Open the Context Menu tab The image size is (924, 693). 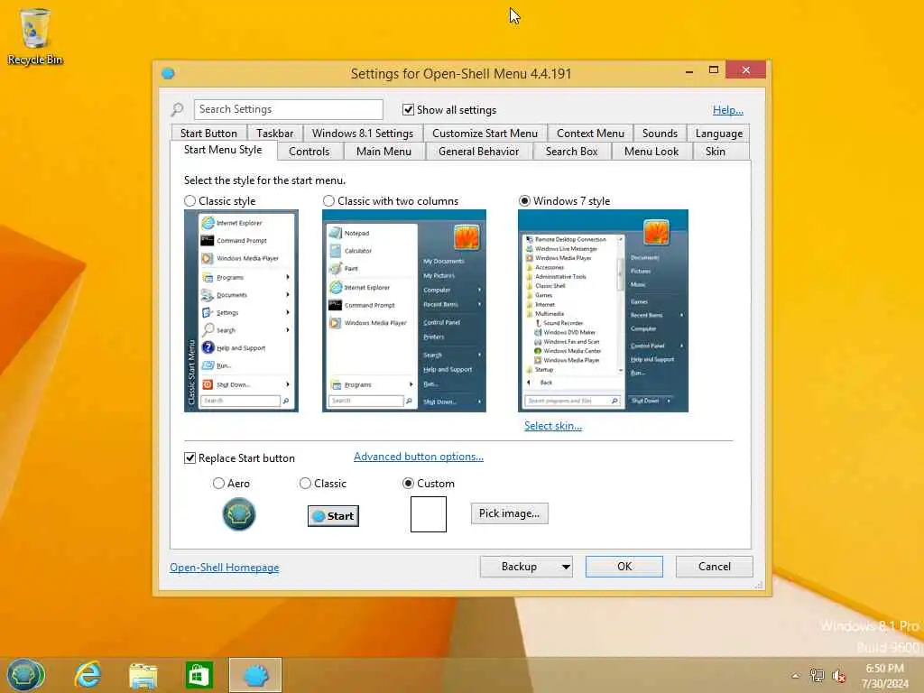pos(590,134)
